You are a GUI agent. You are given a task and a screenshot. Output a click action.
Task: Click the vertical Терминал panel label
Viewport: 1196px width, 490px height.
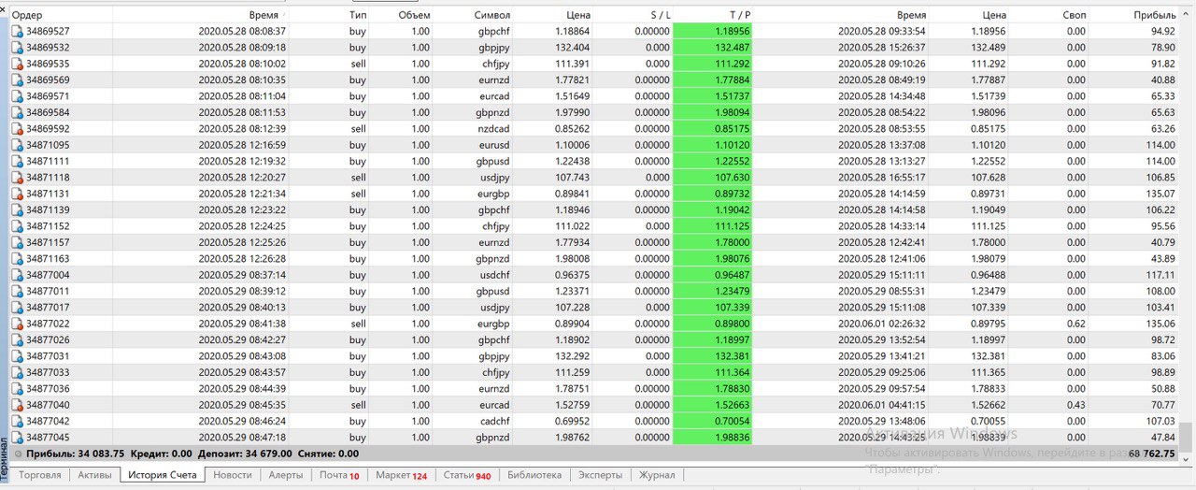[x=4, y=457]
